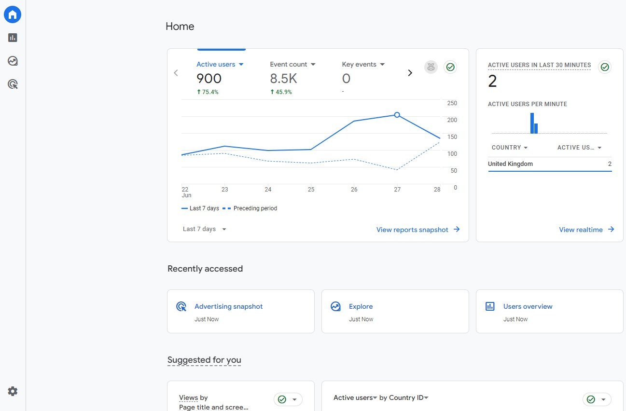Open the Advertising icon in sidebar
Image resolution: width=626 pixels, height=411 pixels.
[x=13, y=84]
